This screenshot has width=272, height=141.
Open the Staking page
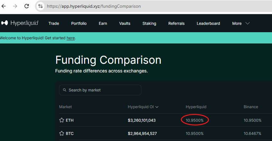click(149, 23)
